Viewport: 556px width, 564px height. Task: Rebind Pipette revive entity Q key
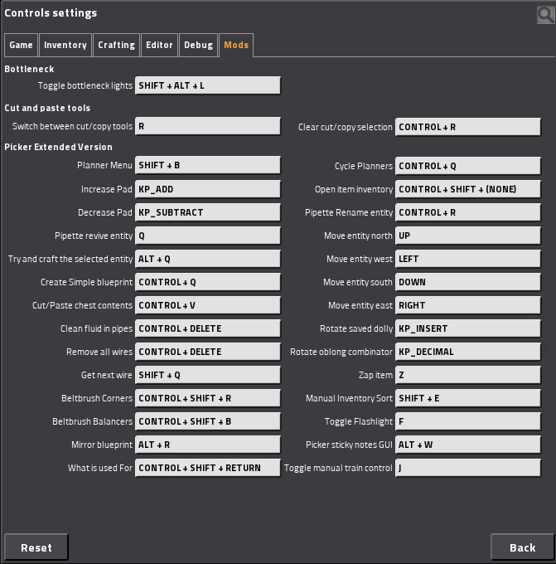click(208, 236)
